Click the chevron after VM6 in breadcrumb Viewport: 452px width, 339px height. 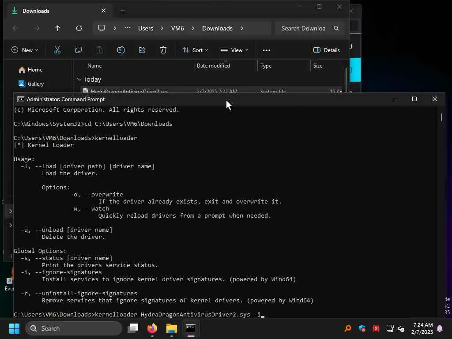pyautogui.click(x=193, y=28)
